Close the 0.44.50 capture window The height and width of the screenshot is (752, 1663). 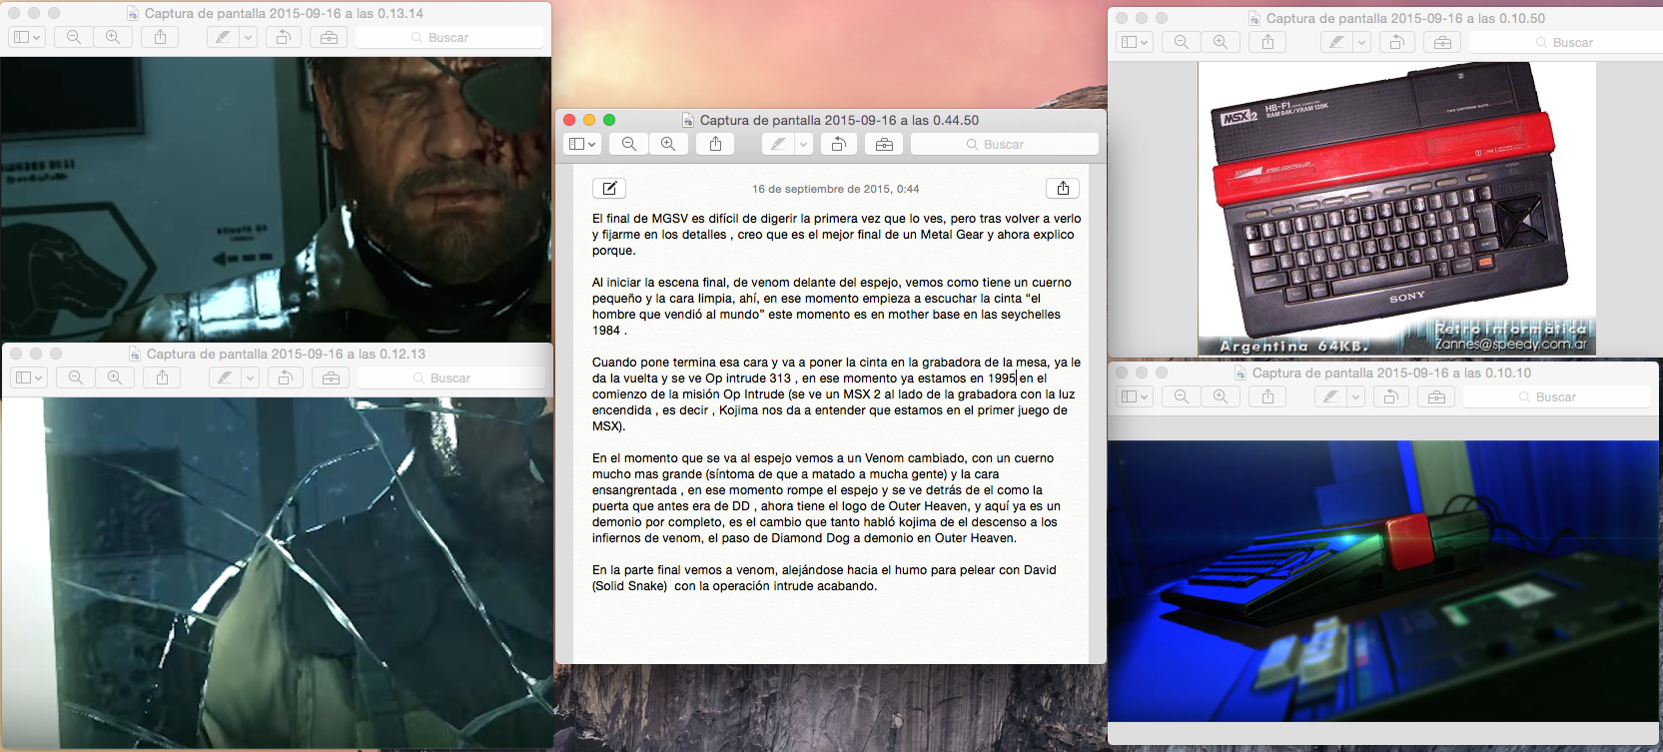(x=569, y=120)
